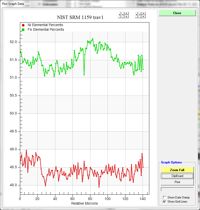
Task: Click the green Fe Elemental Percents legend marker
Action: 23,30
